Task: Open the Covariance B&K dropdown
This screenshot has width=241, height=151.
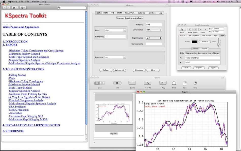Action: click(154, 29)
